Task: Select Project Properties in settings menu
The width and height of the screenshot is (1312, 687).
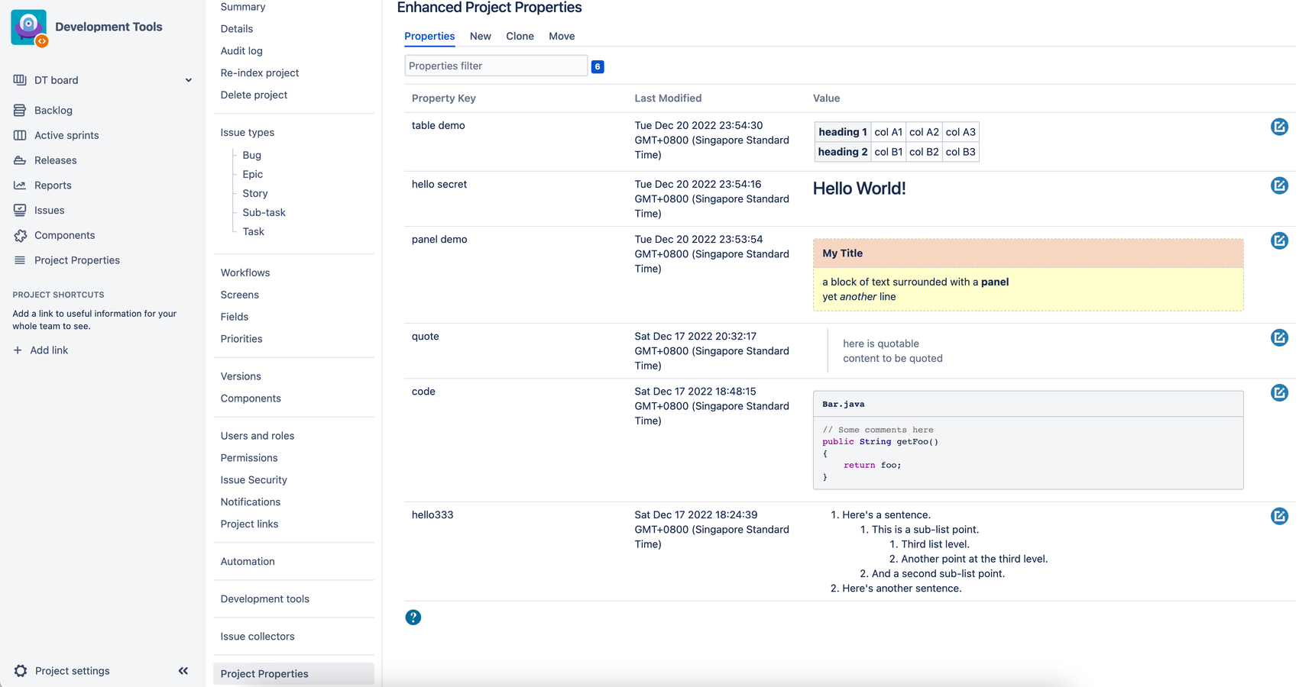Action: 293,674
